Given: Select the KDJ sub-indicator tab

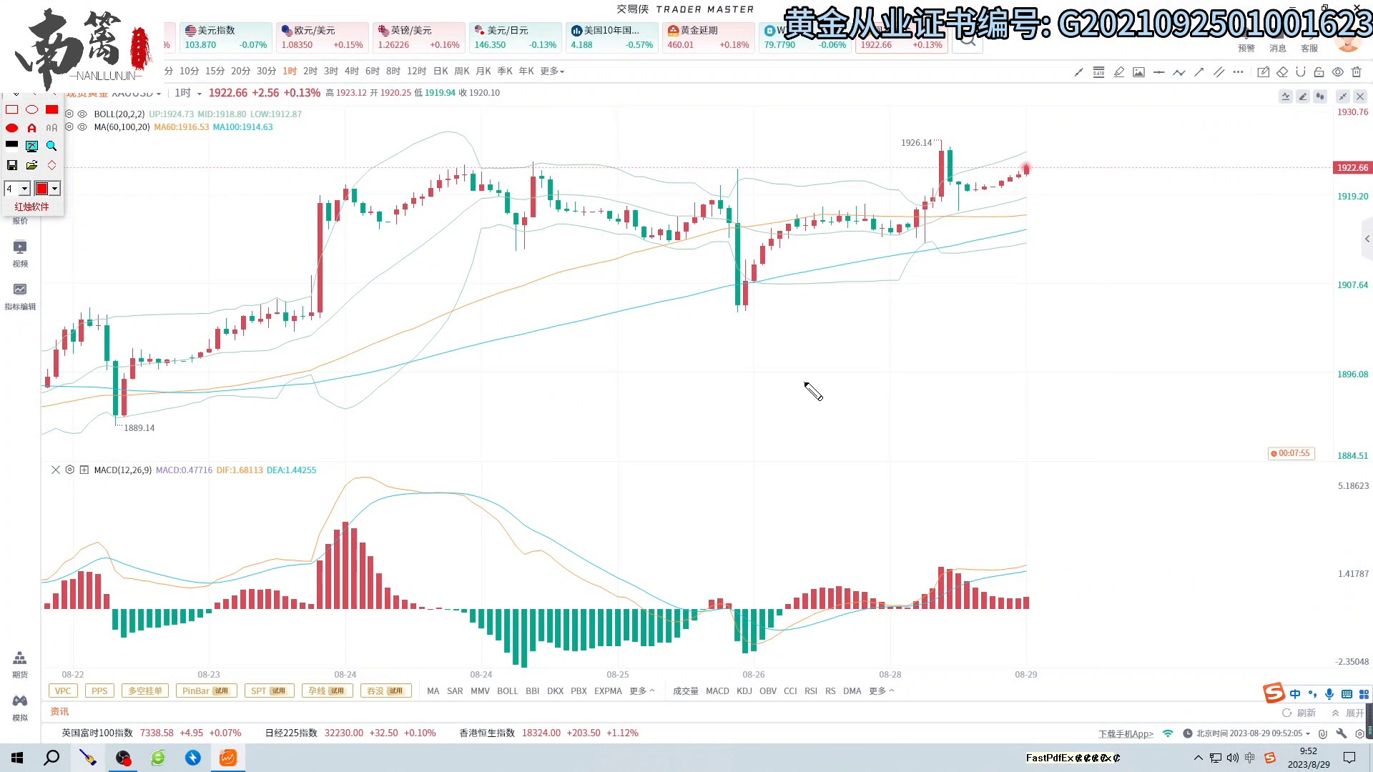Looking at the screenshot, I should (744, 691).
